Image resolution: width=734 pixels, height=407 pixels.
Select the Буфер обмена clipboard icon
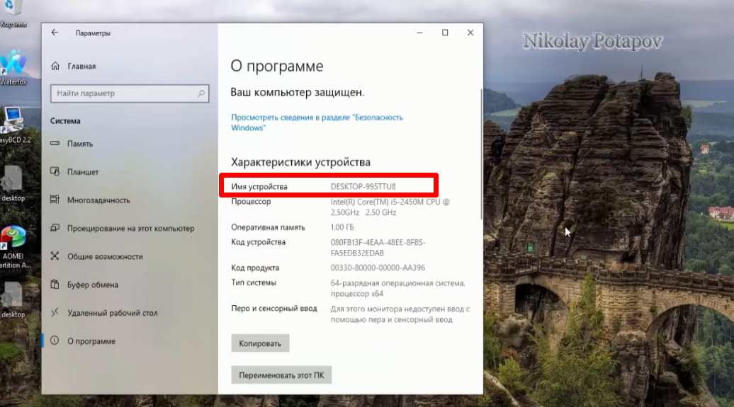point(55,285)
